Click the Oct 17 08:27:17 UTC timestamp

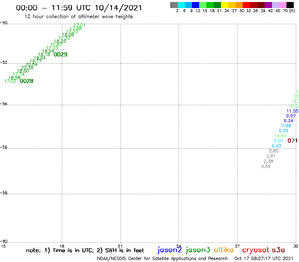[264, 258]
